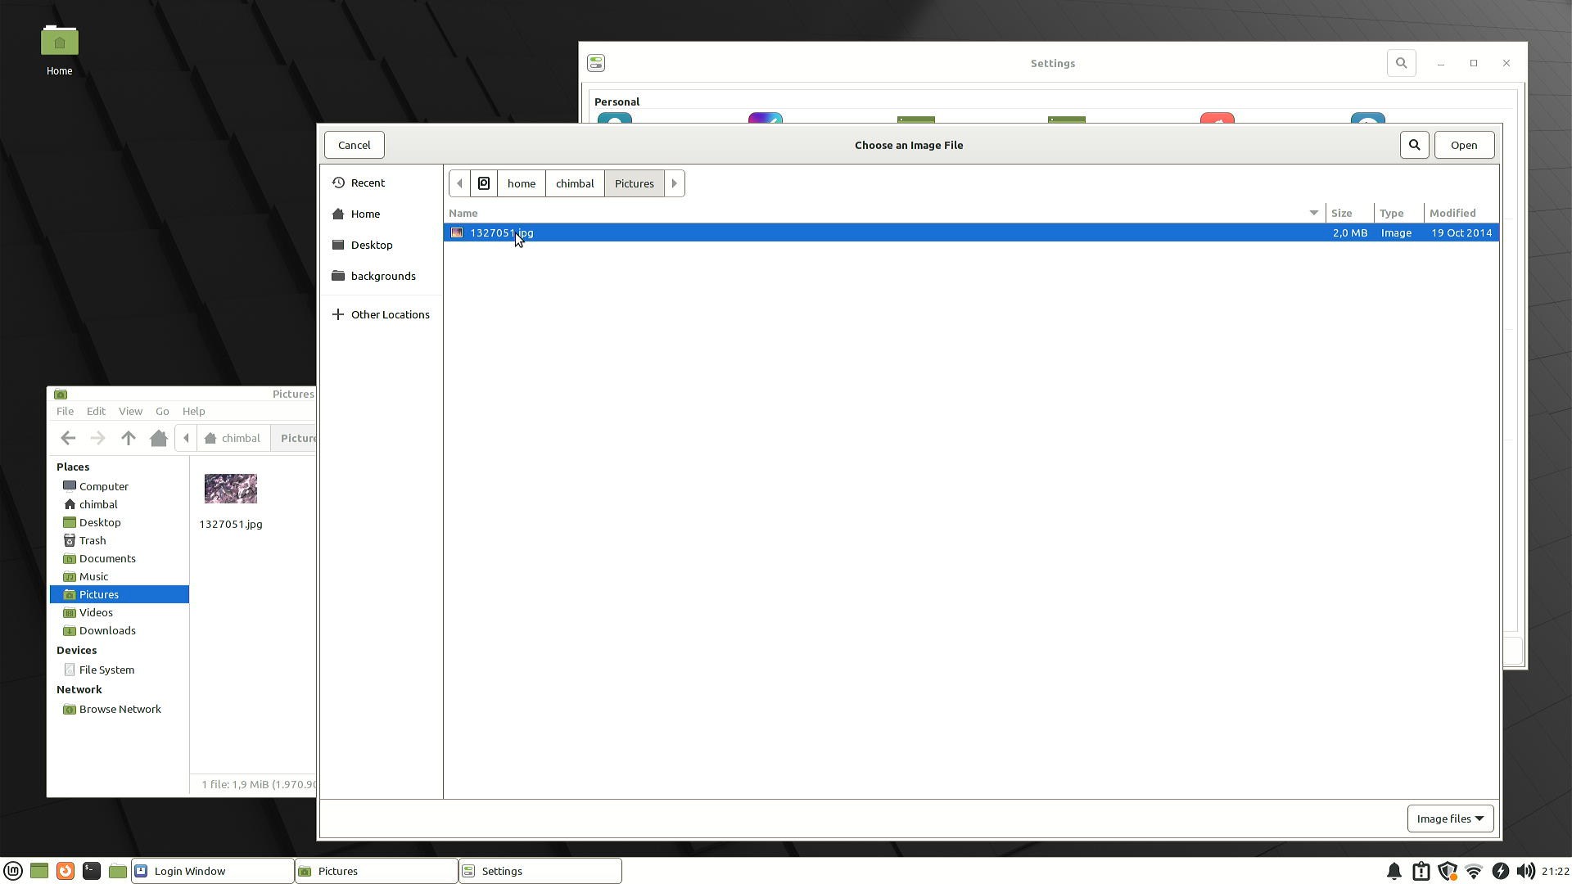Sort files by the Modified column
The width and height of the screenshot is (1572, 884).
pyautogui.click(x=1452, y=213)
